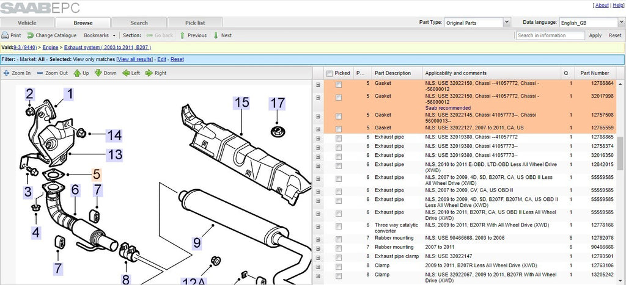Screen dimensions: 626x285
Task: Click part number 55559585 CV row
Action: 602,190
